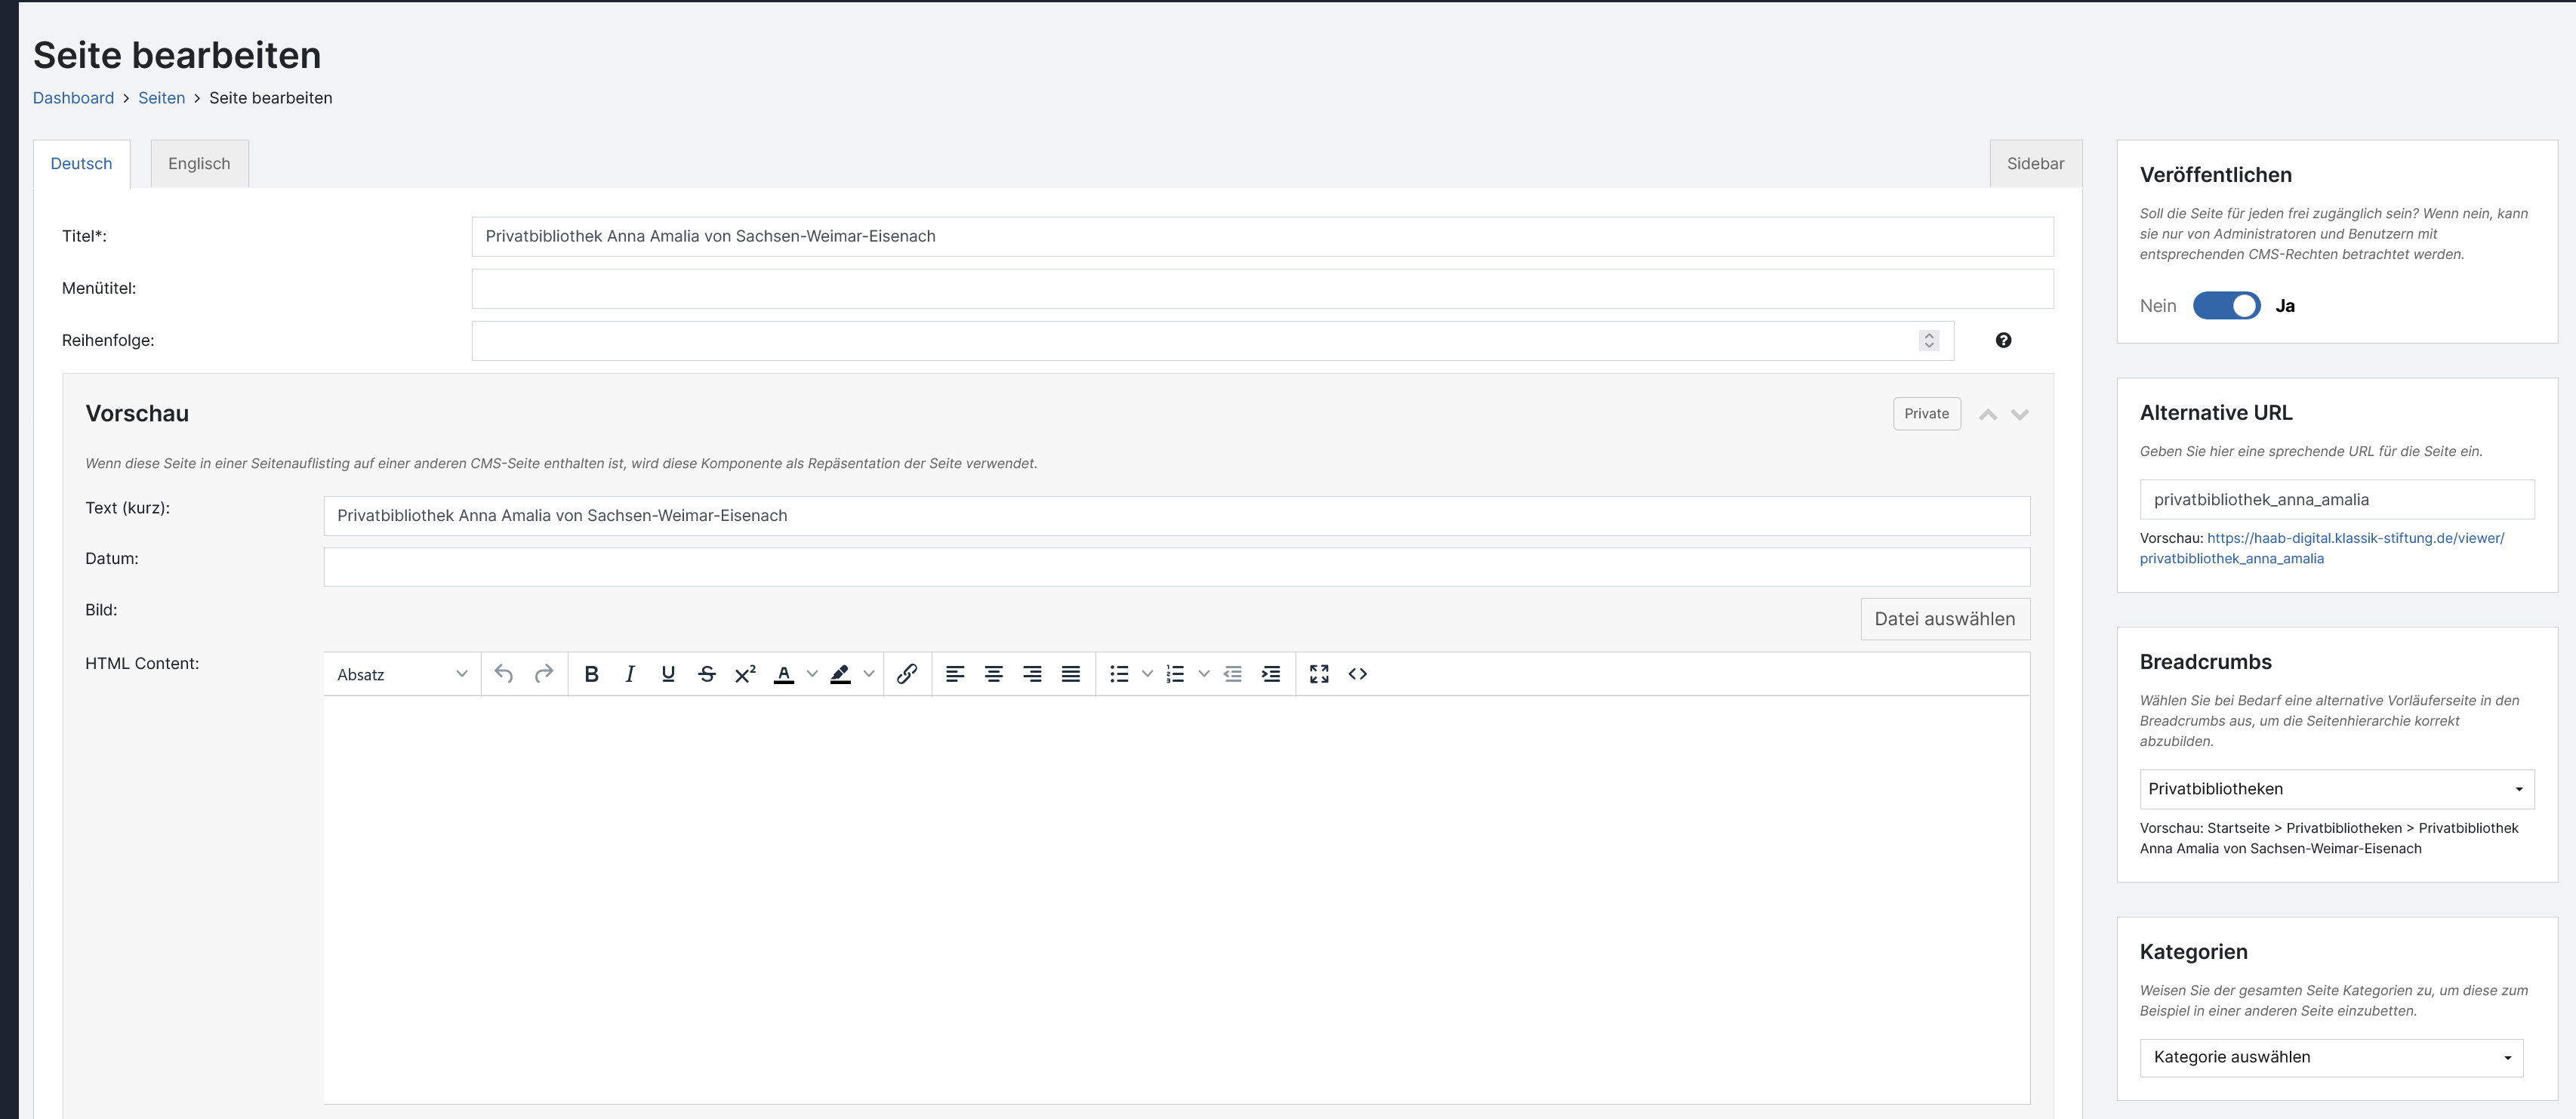
Task: Switch to the Englisch tab
Action: pyautogui.click(x=199, y=164)
